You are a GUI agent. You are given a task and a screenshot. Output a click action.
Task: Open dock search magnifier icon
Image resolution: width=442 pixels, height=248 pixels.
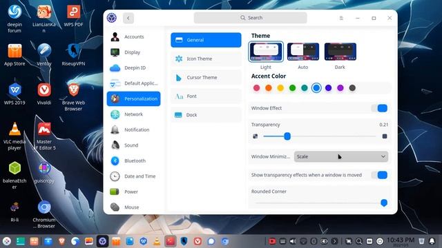[359, 241]
